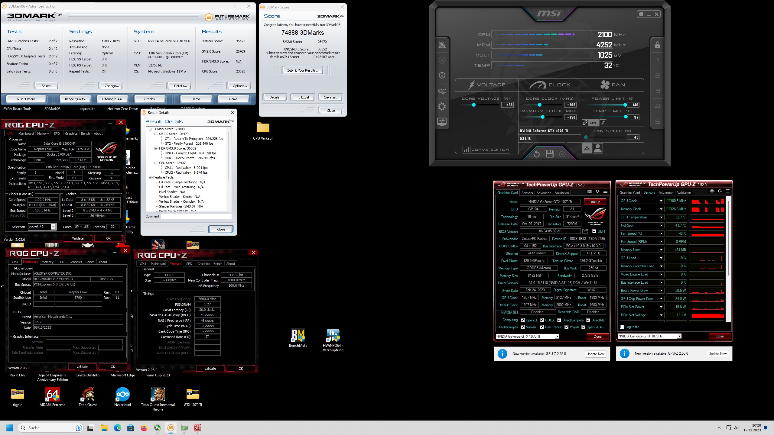774x435 pixels.
Task: Open Firefox from the taskbar
Action: [144, 428]
